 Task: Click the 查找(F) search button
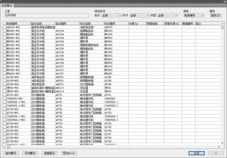pyautogui.click(x=216, y=15)
